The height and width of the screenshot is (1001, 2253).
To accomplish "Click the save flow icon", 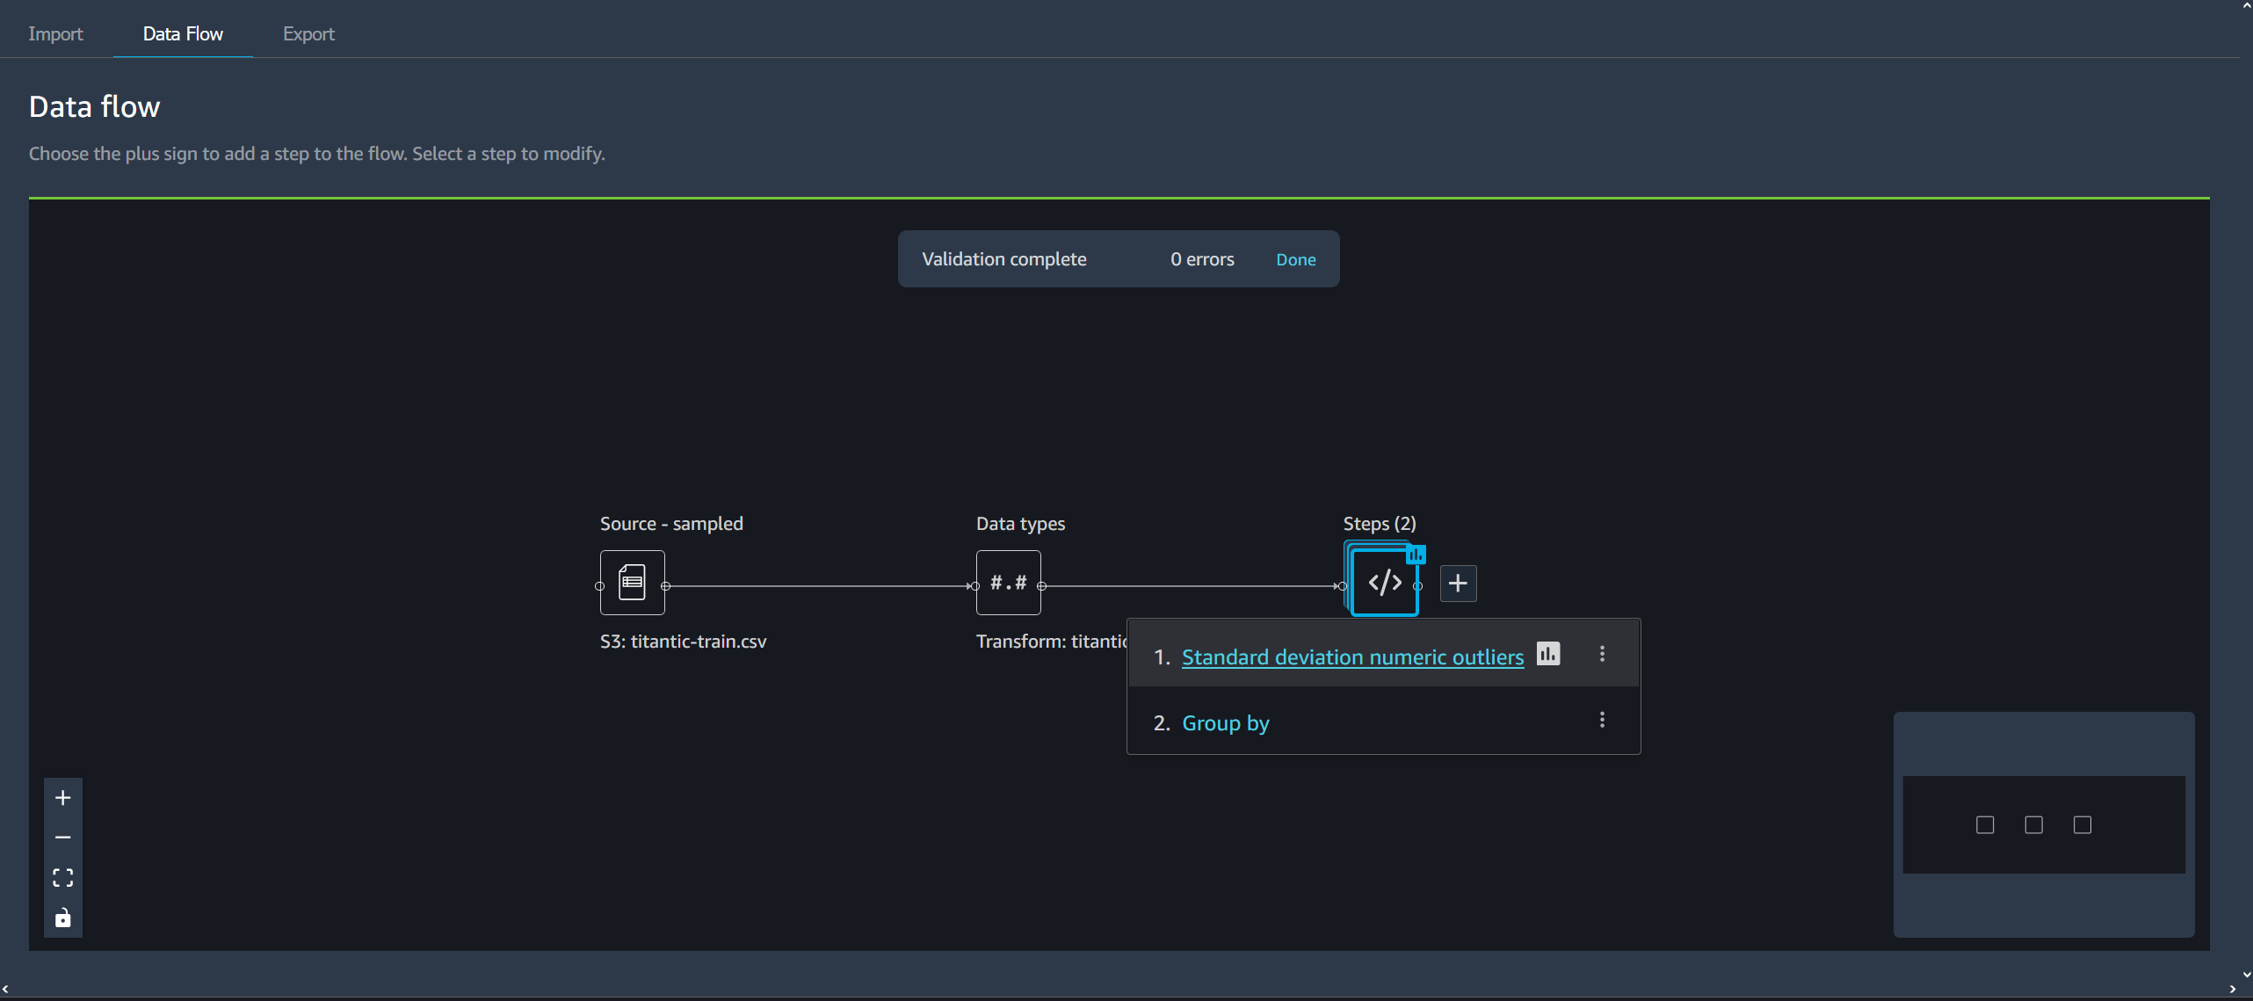I will point(63,919).
